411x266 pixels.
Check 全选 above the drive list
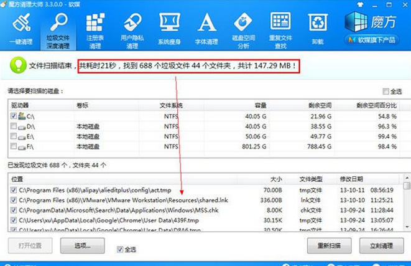pyautogui.click(x=386, y=92)
